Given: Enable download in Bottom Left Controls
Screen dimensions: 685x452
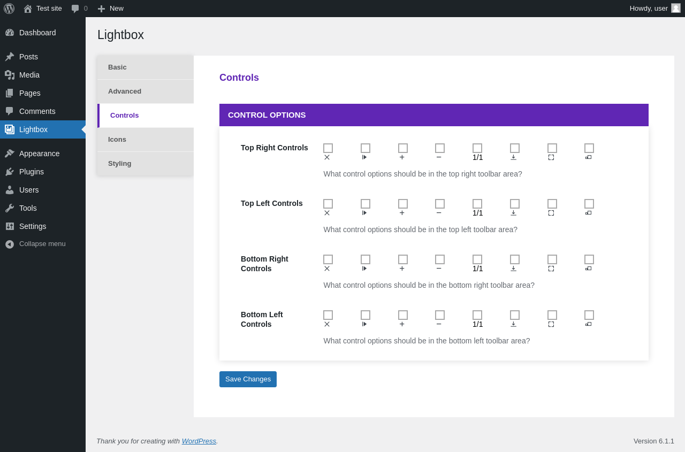Looking at the screenshot, I should point(515,315).
